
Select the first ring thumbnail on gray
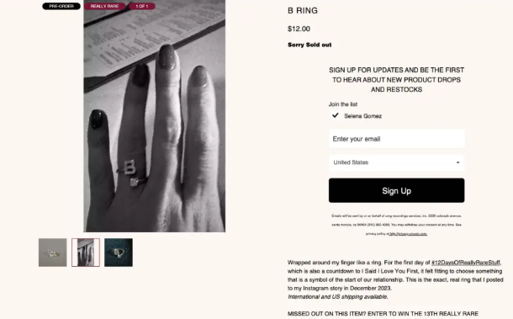tap(53, 253)
